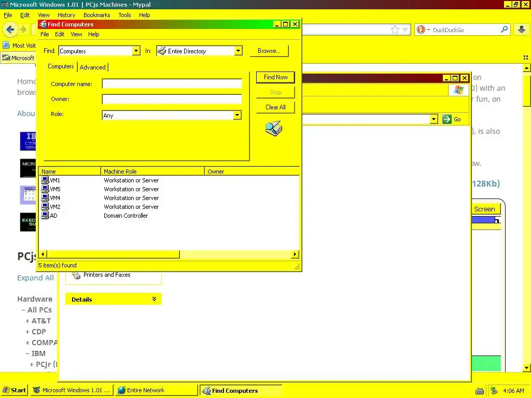Click the Printers and Faxes icon

click(77, 275)
